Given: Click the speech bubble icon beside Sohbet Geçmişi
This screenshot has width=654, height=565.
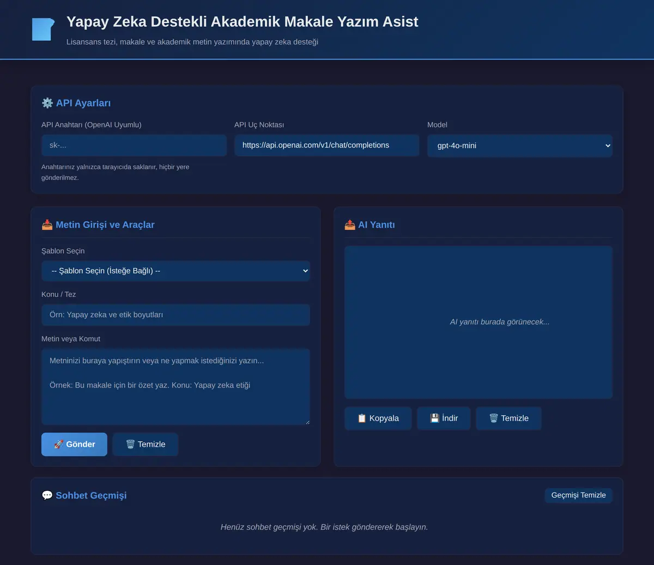Looking at the screenshot, I should (47, 495).
